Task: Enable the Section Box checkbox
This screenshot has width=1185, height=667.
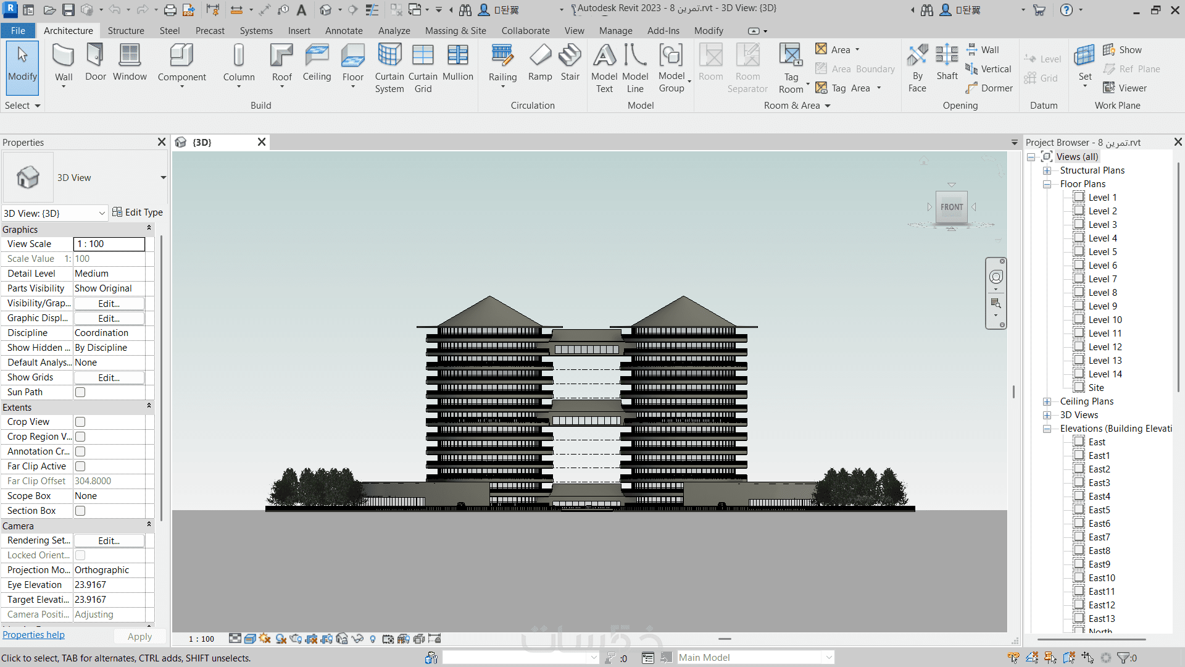Action: pyautogui.click(x=80, y=511)
